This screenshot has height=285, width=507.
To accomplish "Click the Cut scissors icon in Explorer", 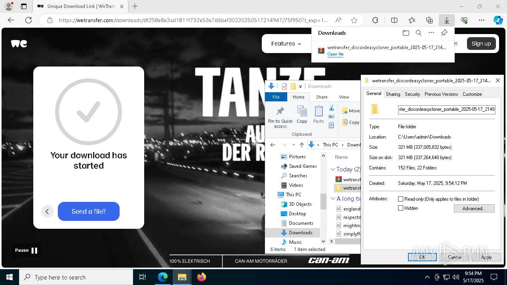I will click(x=332, y=108).
